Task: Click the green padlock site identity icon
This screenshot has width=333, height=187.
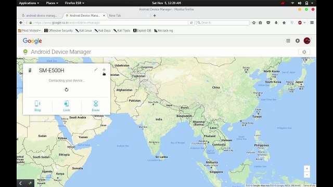Action: [x=31, y=23]
